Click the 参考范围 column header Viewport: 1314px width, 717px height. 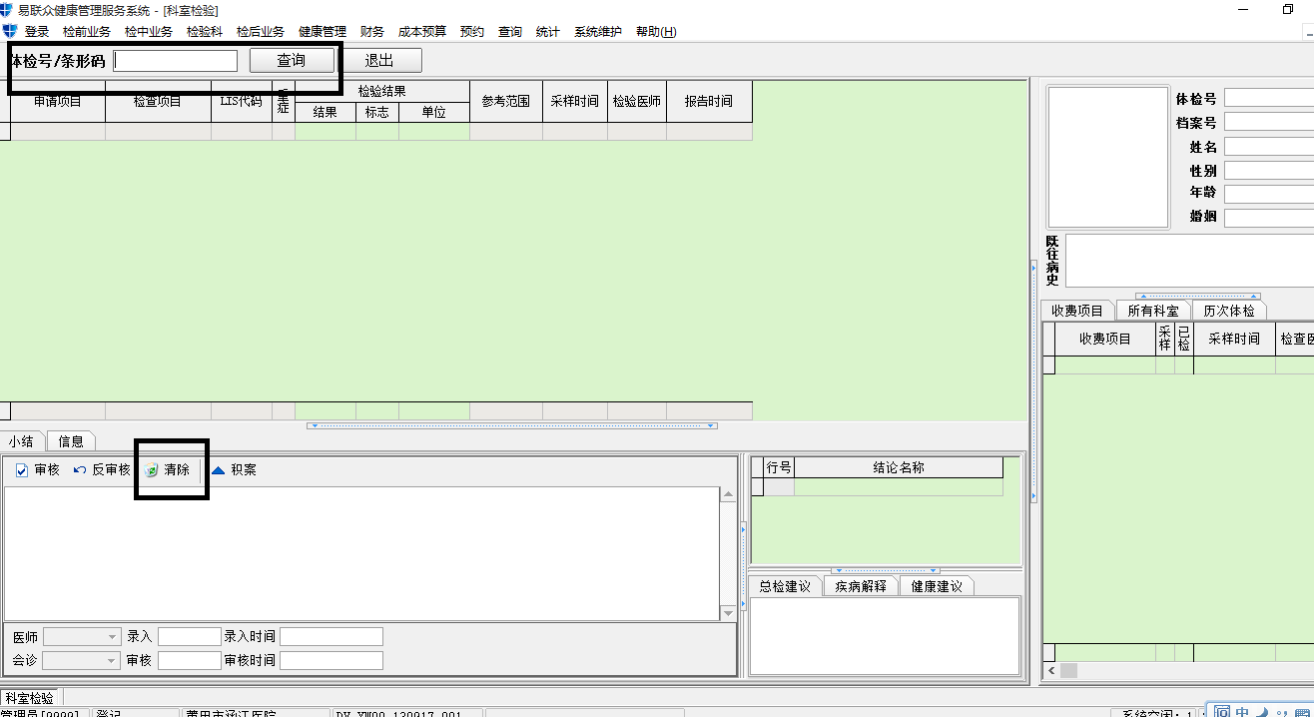[506, 102]
